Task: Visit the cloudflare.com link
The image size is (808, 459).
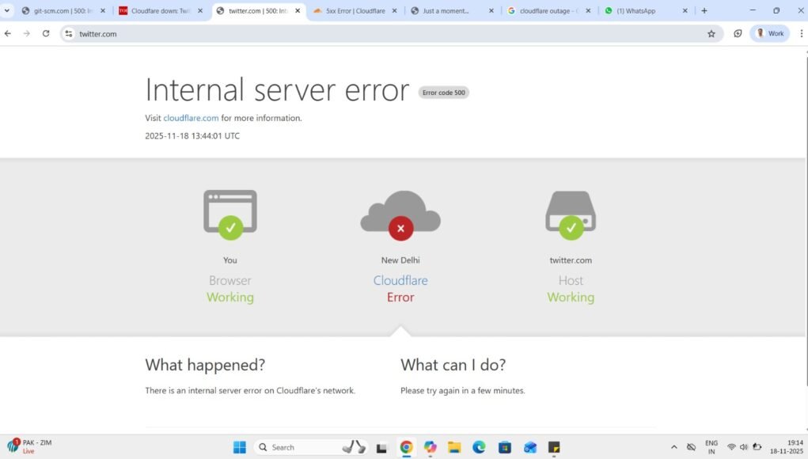Action: tap(191, 118)
